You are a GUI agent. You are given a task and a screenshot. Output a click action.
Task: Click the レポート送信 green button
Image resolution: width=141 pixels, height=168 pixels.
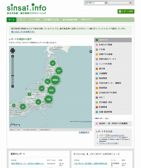point(126,11)
